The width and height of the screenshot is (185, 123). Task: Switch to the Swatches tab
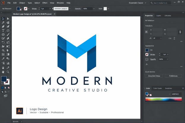168,88
